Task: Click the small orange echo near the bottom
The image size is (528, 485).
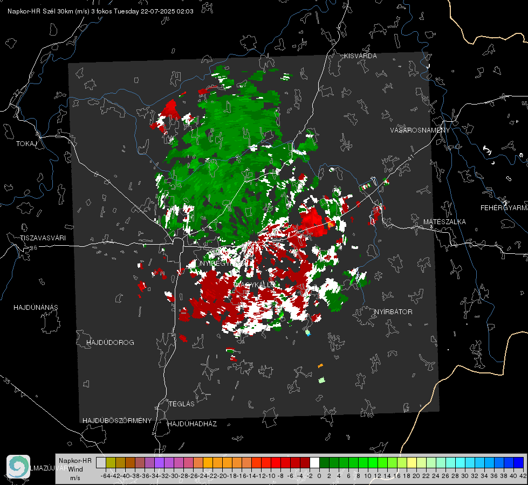Action: (x=320, y=365)
